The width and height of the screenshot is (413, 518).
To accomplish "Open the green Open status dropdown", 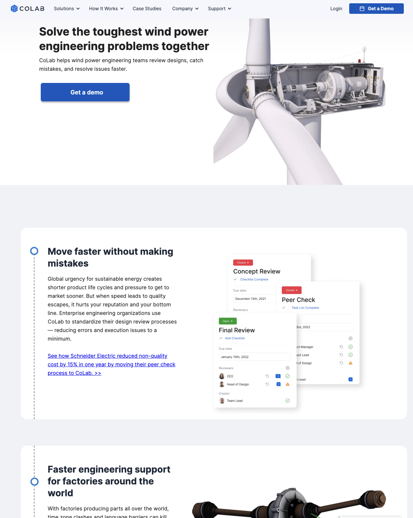I will point(228,321).
